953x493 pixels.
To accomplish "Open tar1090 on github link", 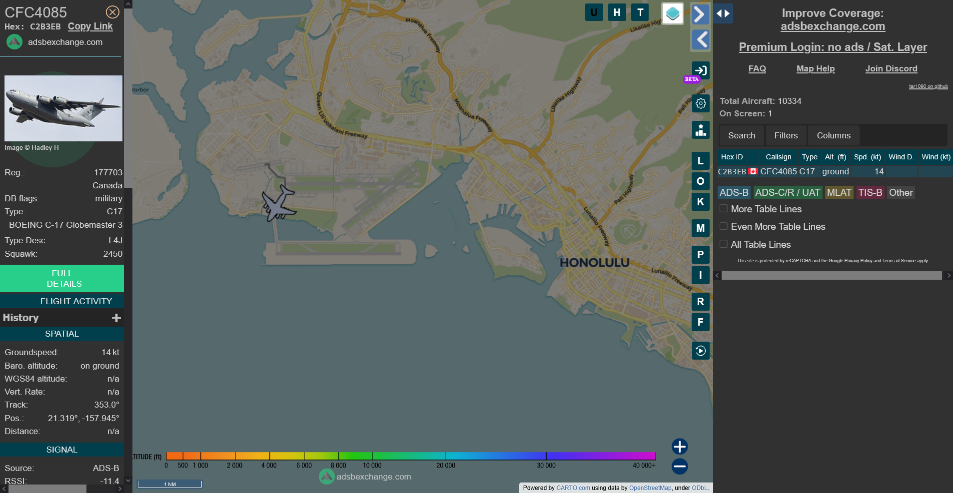I will pyautogui.click(x=928, y=86).
